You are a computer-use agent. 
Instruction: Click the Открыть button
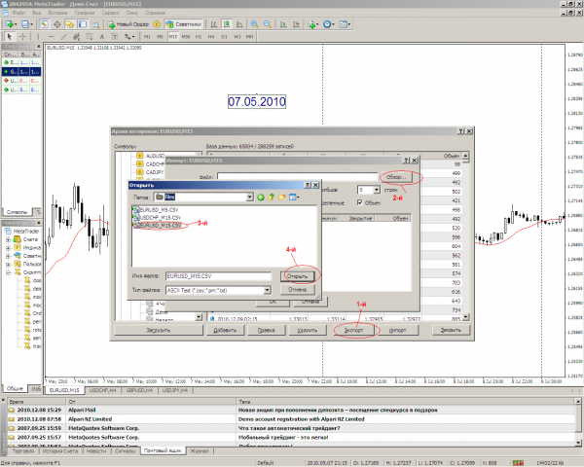tap(297, 276)
